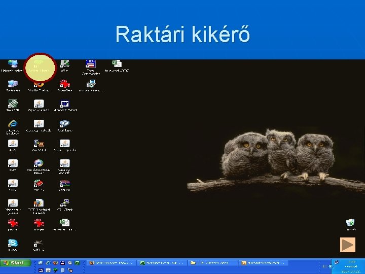365x274 pixels.
Task: Open Total Commander desktop shortcut
Action: 91,67
